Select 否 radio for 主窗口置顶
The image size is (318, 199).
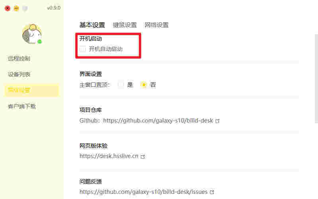pyautogui.click(x=143, y=84)
